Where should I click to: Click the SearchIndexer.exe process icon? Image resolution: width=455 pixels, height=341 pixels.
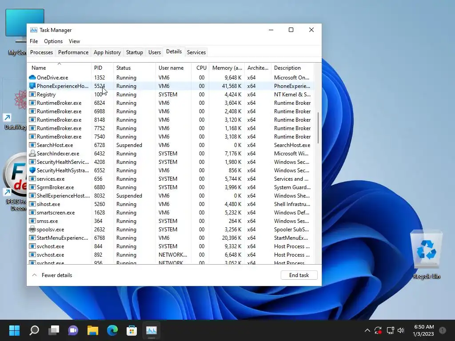32,153
